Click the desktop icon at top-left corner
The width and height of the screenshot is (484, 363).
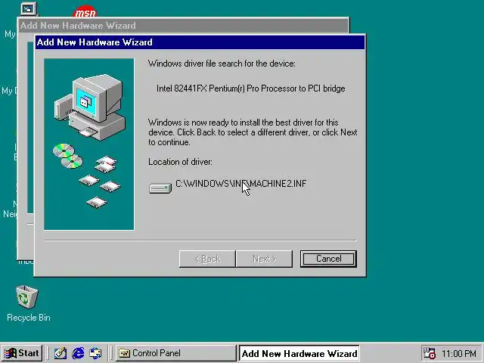point(29,8)
